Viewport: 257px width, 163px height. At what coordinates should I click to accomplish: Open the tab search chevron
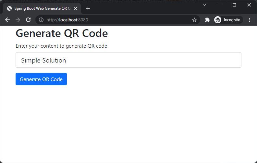204,5
